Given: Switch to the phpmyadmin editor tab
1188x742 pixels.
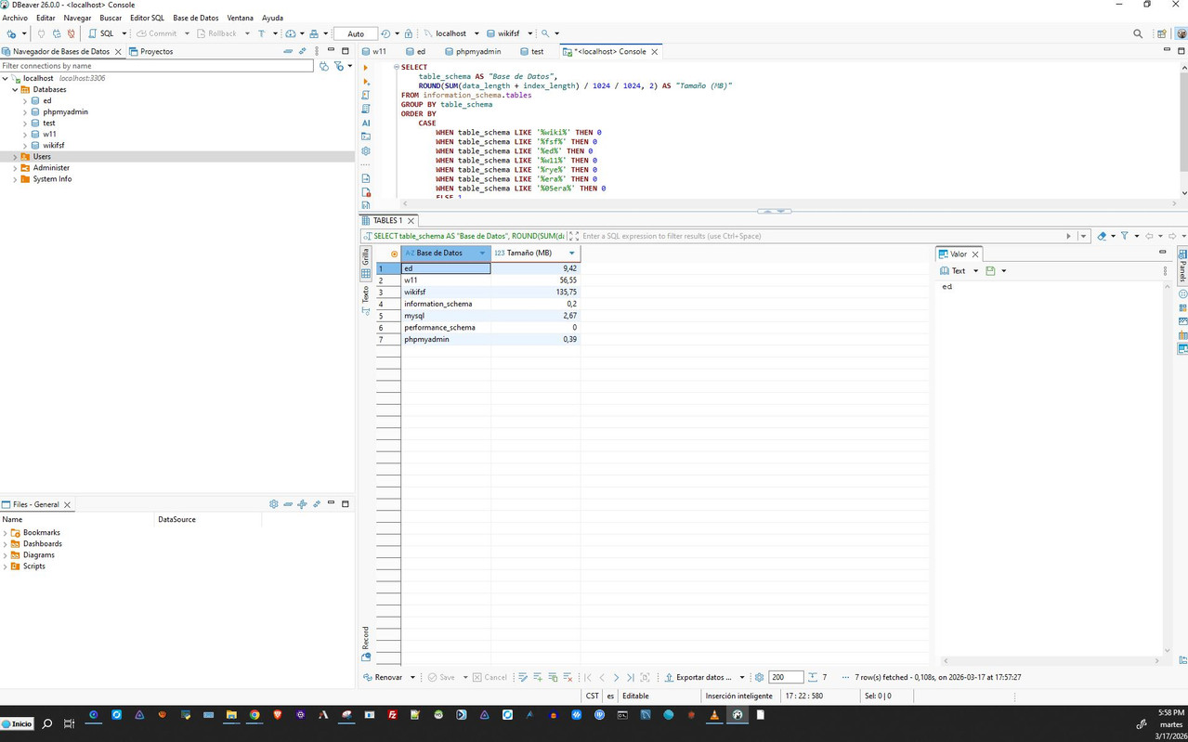Looking at the screenshot, I should coord(477,52).
